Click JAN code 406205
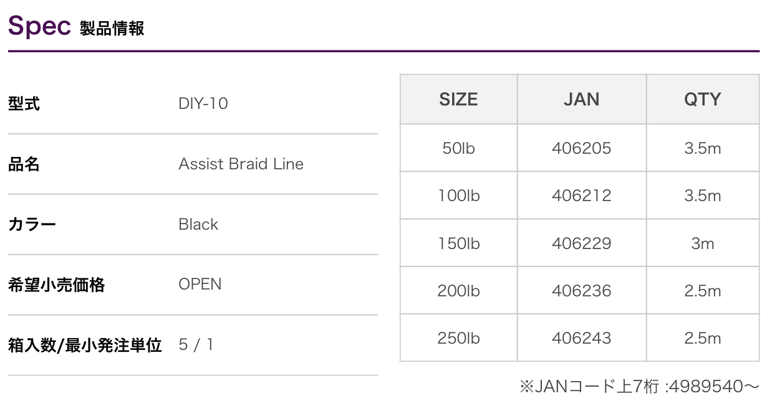Image resolution: width=762 pixels, height=401 pixels. tap(581, 148)
